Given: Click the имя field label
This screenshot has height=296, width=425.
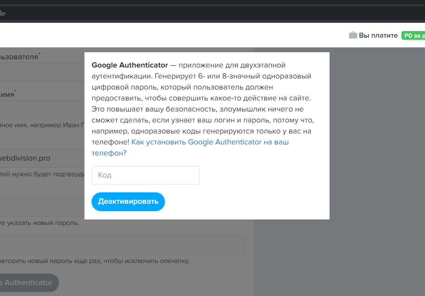Looking at the screenshot, I should pos(8,94).
